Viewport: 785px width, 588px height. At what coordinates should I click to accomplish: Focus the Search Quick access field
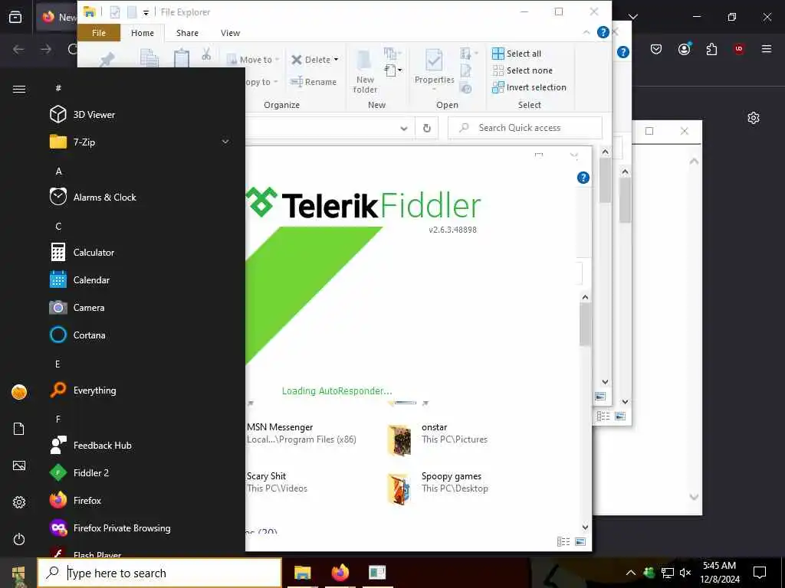525,128
